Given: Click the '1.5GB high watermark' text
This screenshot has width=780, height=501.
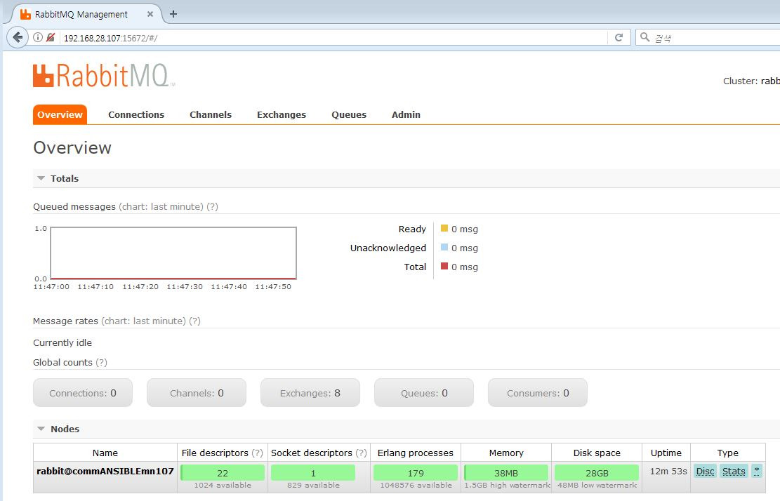Looking at the screenshot, I should 507,485.
